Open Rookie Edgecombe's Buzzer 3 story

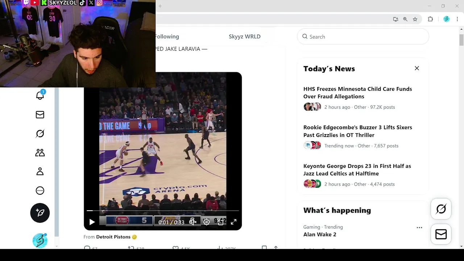pyautogui.click(x=358, y=131)
